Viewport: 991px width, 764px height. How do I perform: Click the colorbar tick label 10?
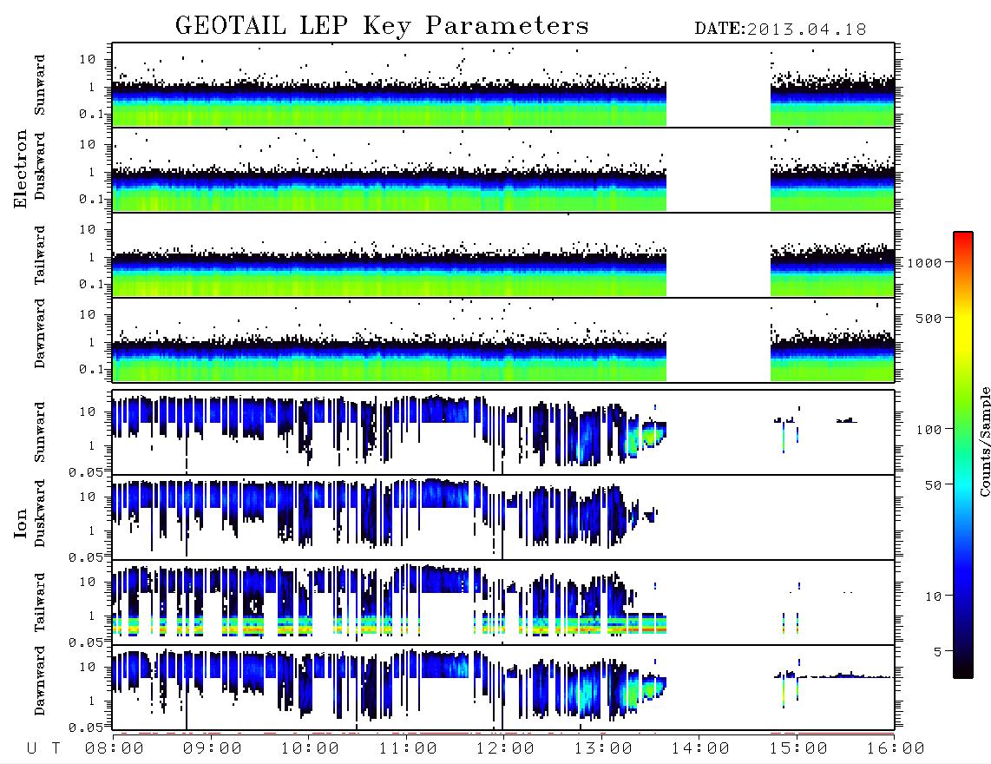933,596
